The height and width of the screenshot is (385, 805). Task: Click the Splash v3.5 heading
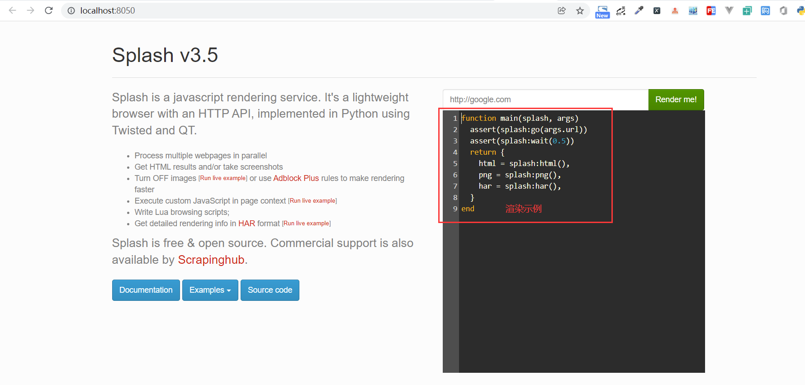[x=165, y=55]
